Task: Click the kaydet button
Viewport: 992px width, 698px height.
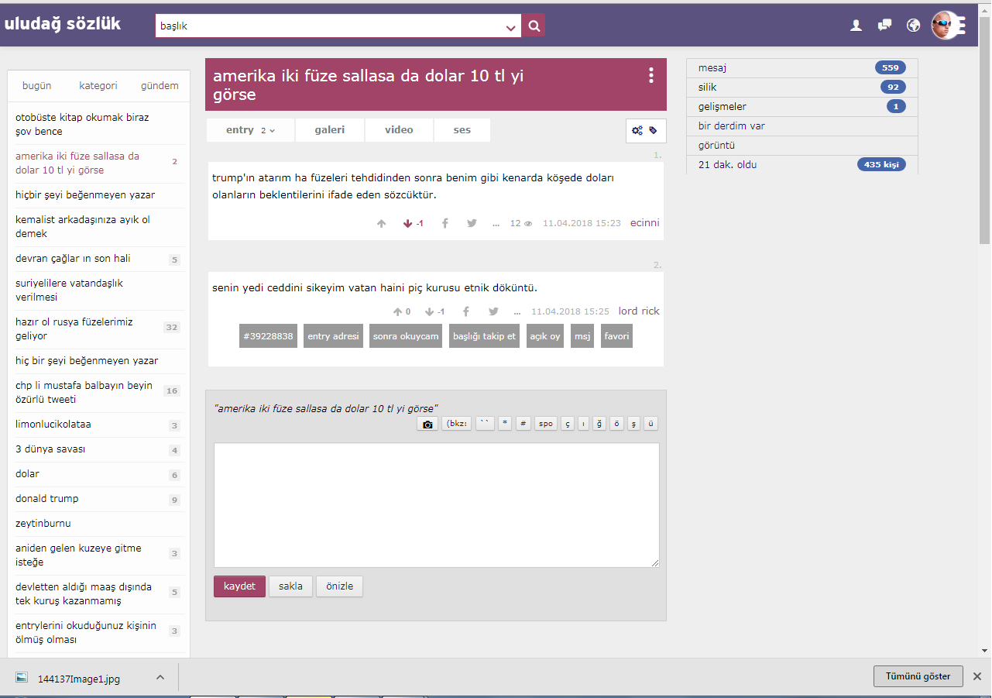Action: 239,586
